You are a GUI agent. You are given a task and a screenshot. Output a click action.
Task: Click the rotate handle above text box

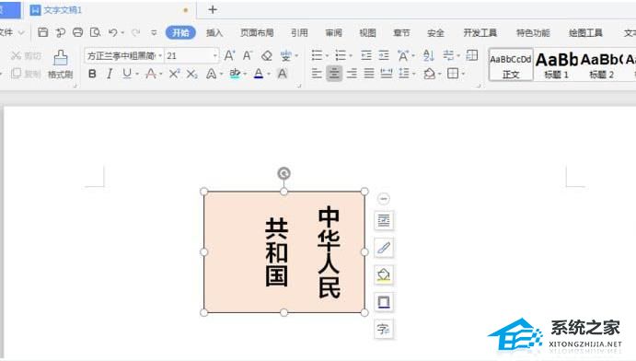coord(283,173)
